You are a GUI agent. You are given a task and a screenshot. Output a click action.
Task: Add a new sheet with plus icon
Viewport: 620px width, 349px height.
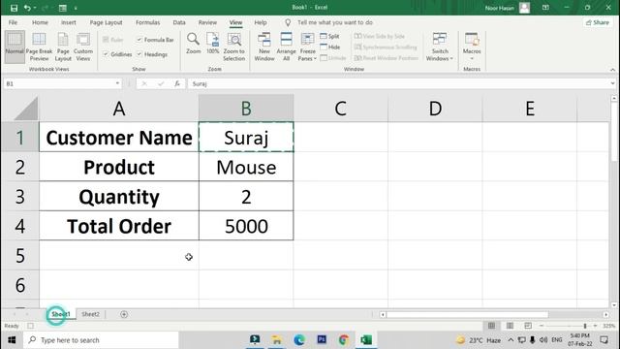(x=124, y=314)
